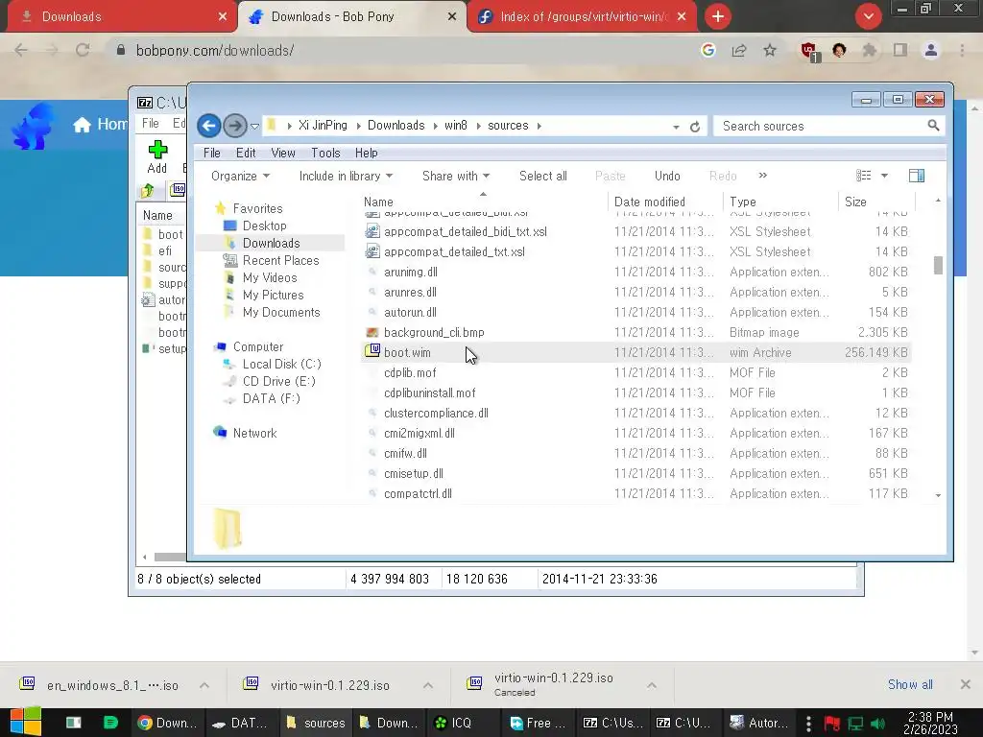Go forward in the Explorer window

click(x=235, y=126)
